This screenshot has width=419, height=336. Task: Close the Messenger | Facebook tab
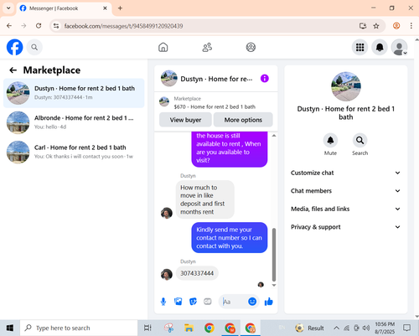pos(105,8)
